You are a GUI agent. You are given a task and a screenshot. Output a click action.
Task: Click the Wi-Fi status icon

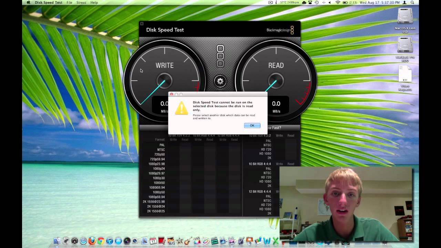(x=338, y=2)
